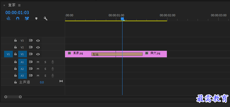Select the 划出 transition
This screenshot has width=230, height=107.
tap(117, 54)
